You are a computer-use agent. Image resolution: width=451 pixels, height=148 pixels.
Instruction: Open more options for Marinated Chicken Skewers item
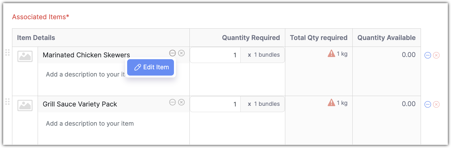point(172,53)
